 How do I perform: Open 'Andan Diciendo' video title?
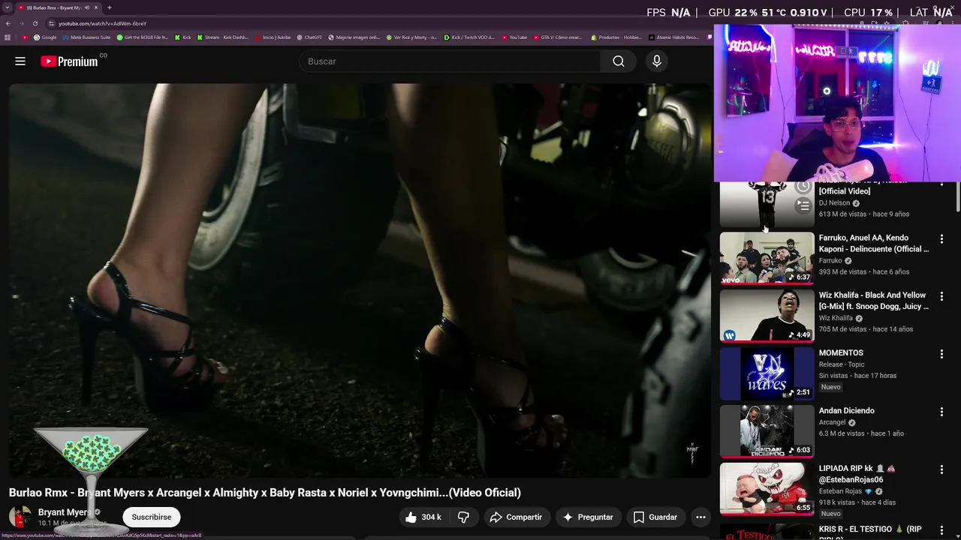coord(846,410)
